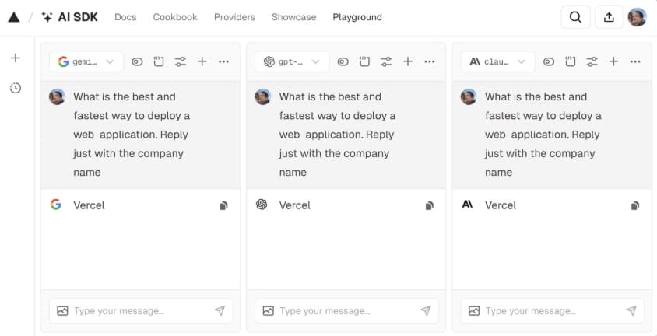Open the claude model selector dropdown
The height and width of the screenshot is (336, 657).
pyautogui.click(x=497, y=62)
